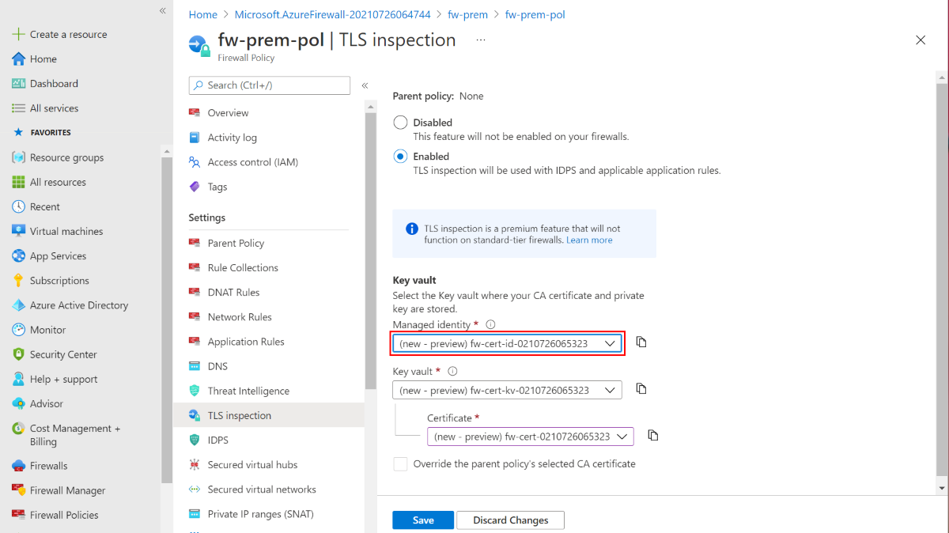This screenshot has width=949, height=533.
Task: Select the Enabled radio button
Action: [401, 157]
